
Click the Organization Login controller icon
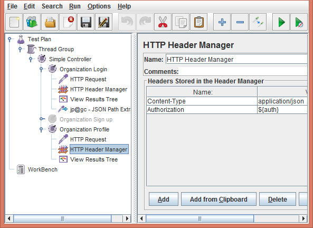(x=52, y=69)
